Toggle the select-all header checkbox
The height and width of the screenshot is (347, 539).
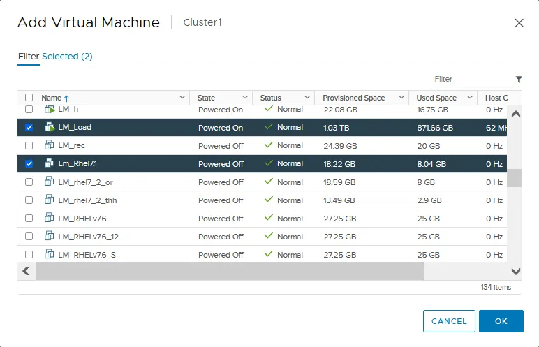tap(29, 98)
